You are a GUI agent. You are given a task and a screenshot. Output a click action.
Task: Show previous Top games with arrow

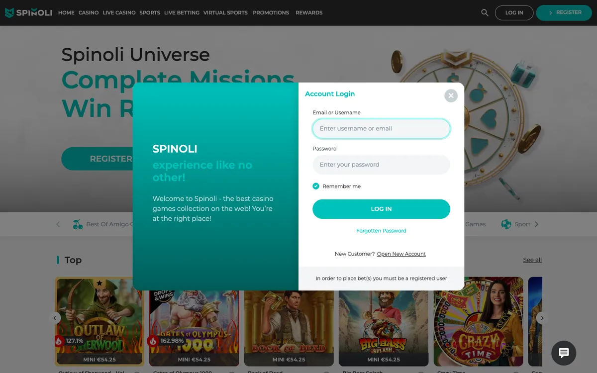55,318
